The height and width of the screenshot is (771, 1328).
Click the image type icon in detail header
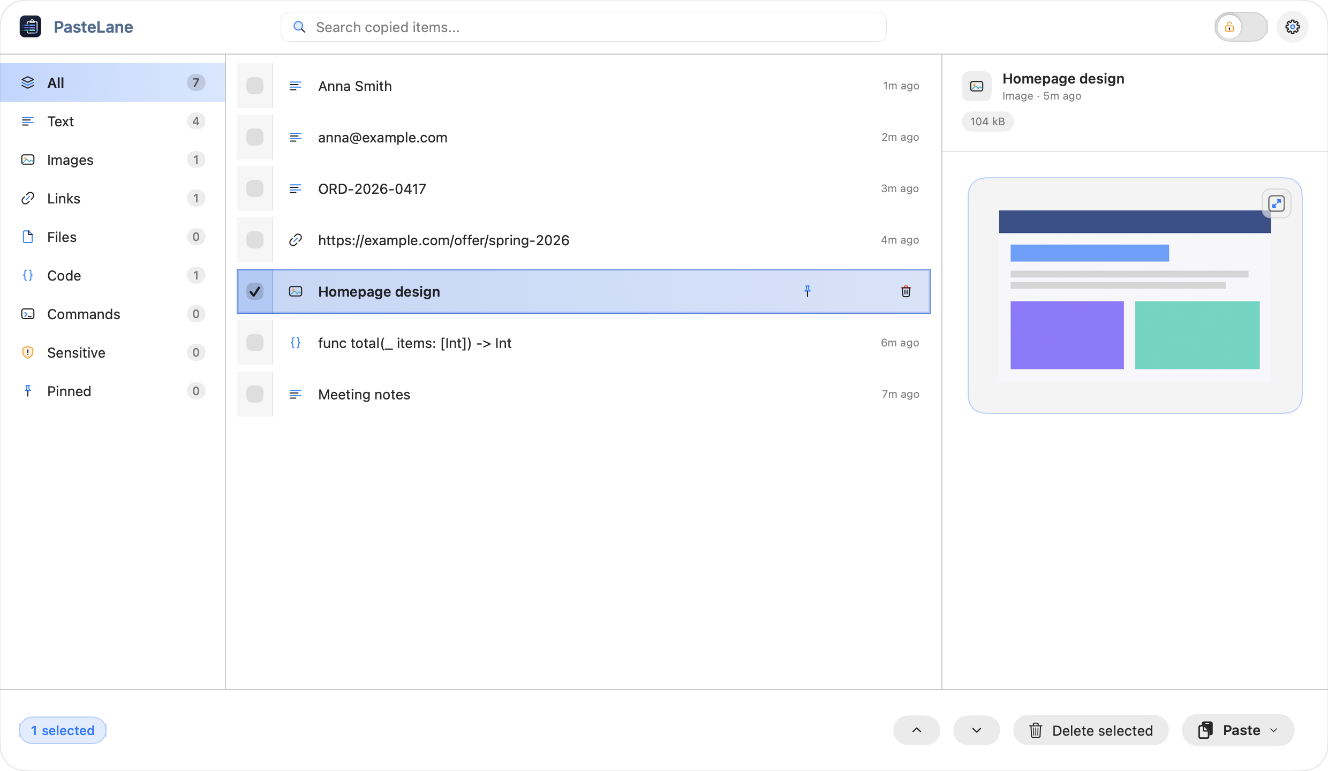977,86
